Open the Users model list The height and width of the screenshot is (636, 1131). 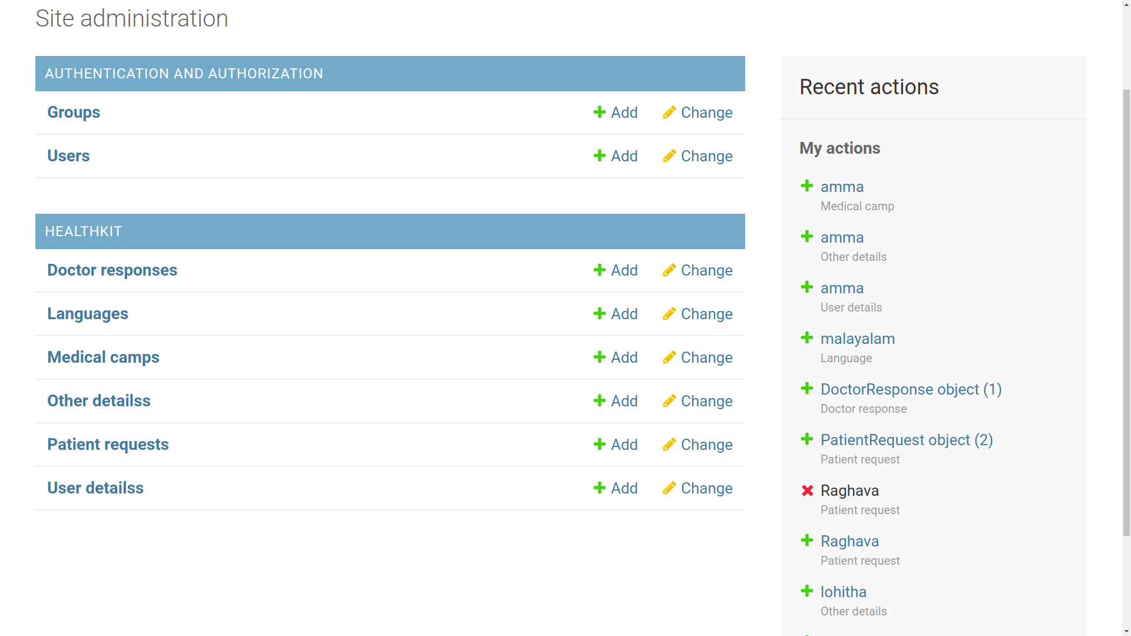(x=68, y=156)
